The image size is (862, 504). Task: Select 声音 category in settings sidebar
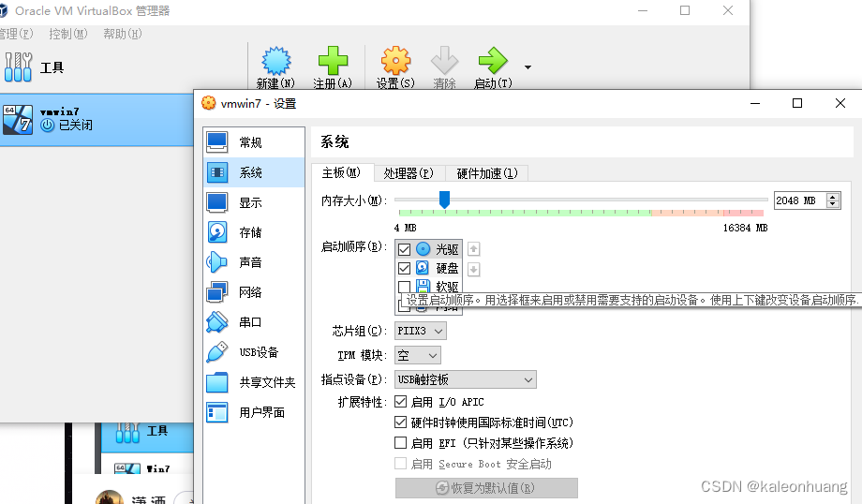254,262
